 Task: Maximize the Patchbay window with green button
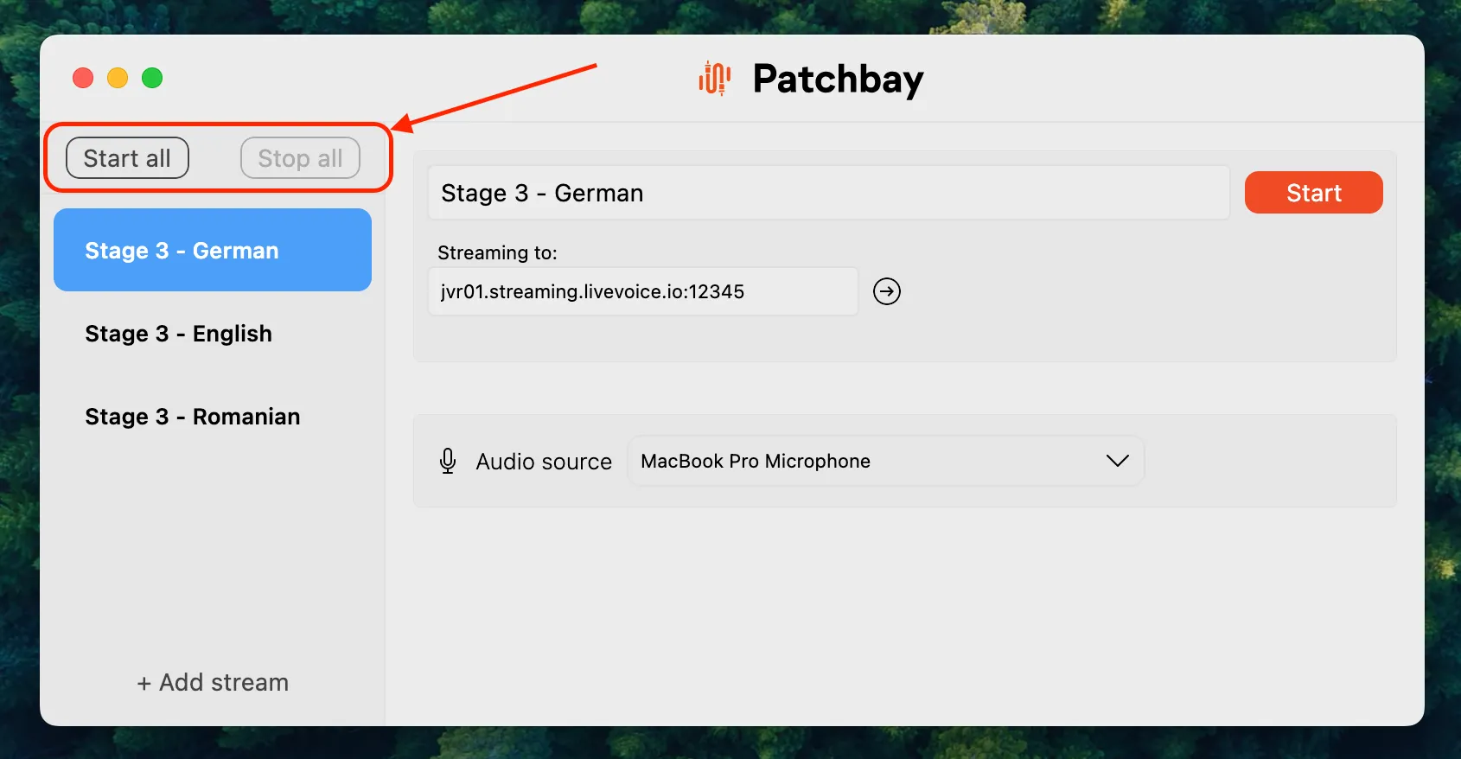[152, 79]
